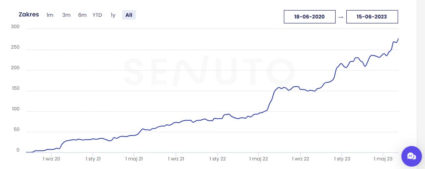Click the '1 wrz 22' axis label
This screenshot has height=169, width=425.
300,159
